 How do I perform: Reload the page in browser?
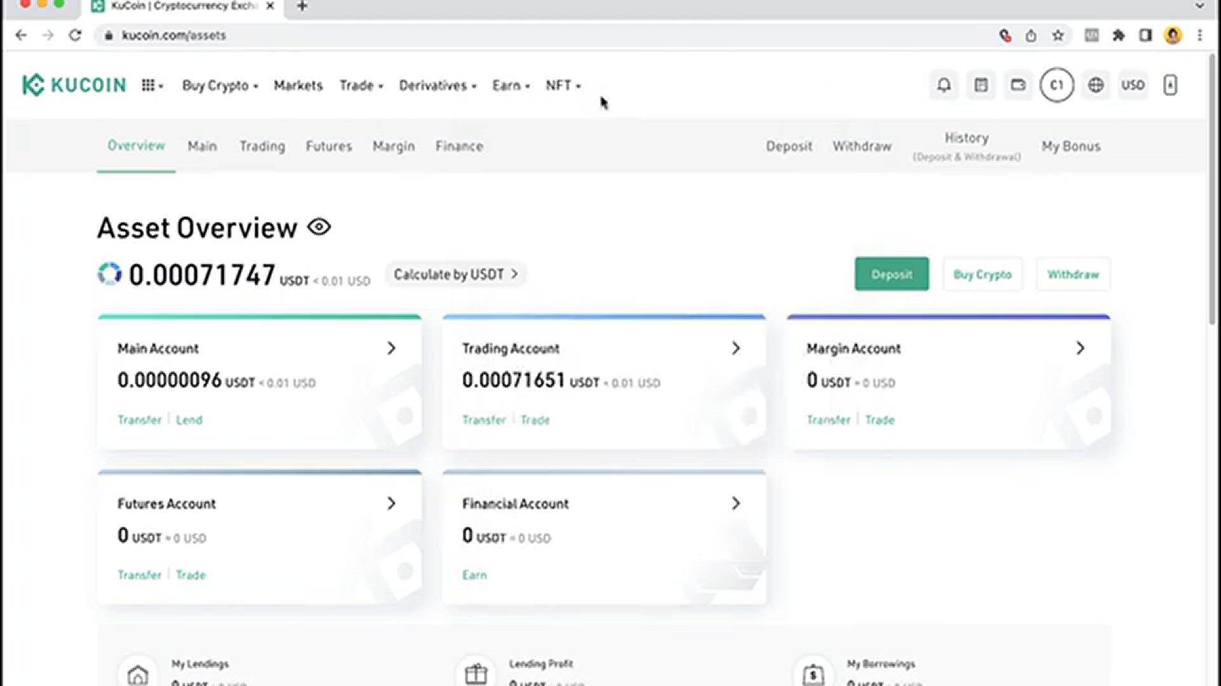coord(75,35)
